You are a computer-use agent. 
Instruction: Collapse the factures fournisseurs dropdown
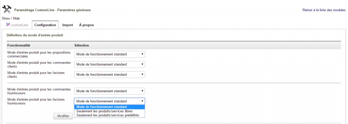[x=109, y=101]
